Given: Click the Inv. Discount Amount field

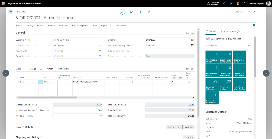Looking at the screenshot, I should tap(77, 110).
